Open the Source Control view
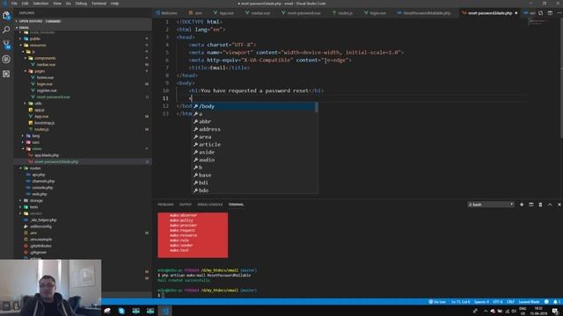563x316 pixels. 6,45
